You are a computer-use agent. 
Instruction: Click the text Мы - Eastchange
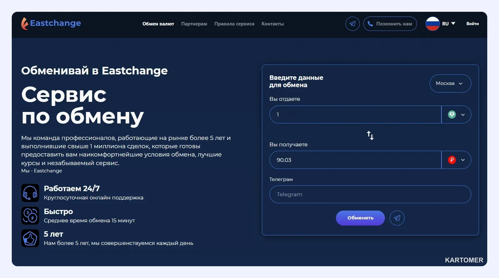point(42,171)
